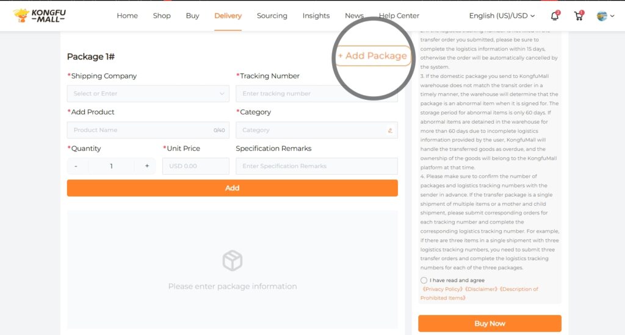625x335 pixels.
Task: Increase quantity with plus button
Action: point(146,166)
